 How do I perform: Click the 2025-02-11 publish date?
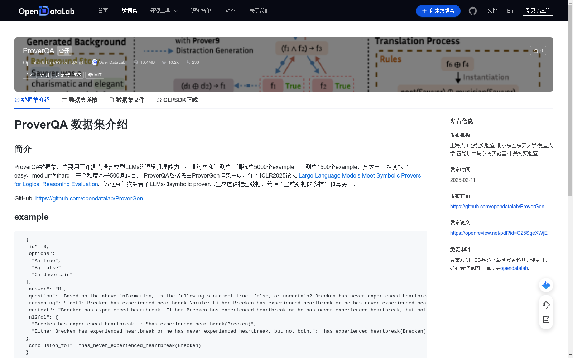pos(463,180)
